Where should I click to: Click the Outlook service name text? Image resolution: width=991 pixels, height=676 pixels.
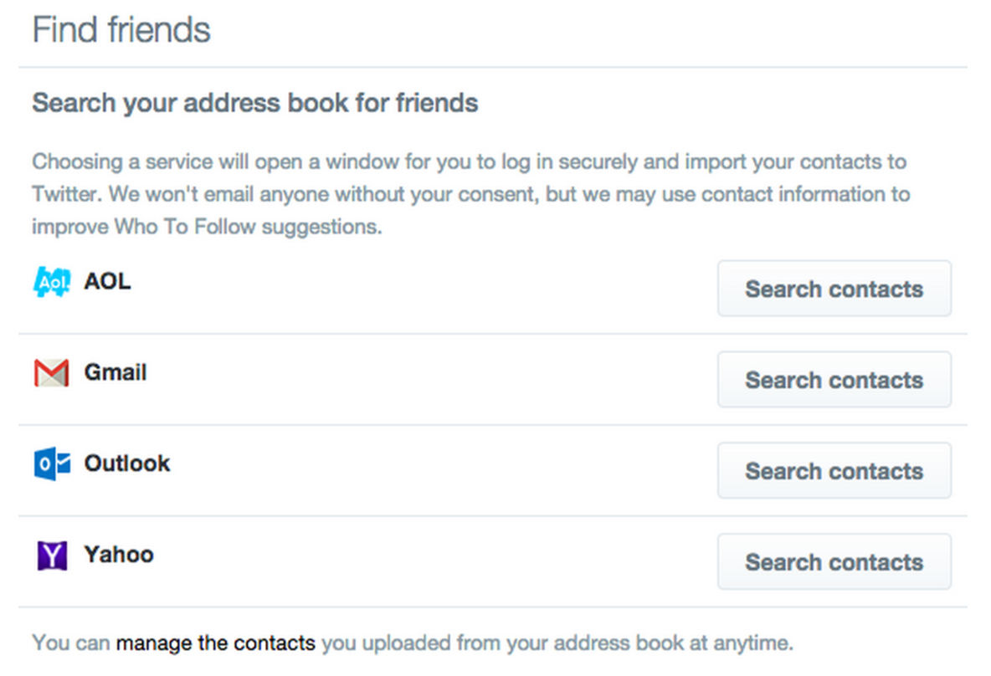pos(127,463)
